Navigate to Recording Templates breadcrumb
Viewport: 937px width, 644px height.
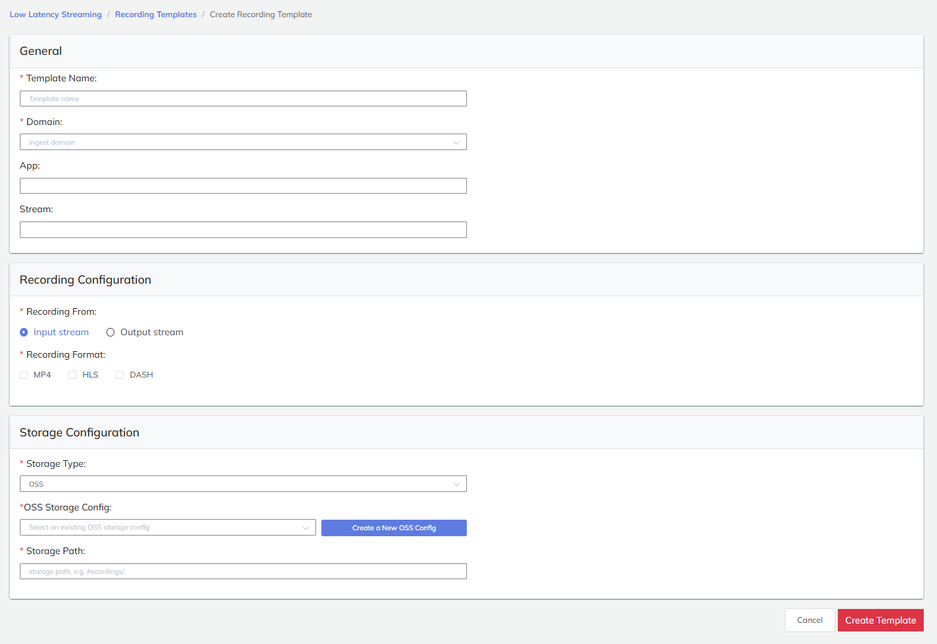[x=155, y=15]
